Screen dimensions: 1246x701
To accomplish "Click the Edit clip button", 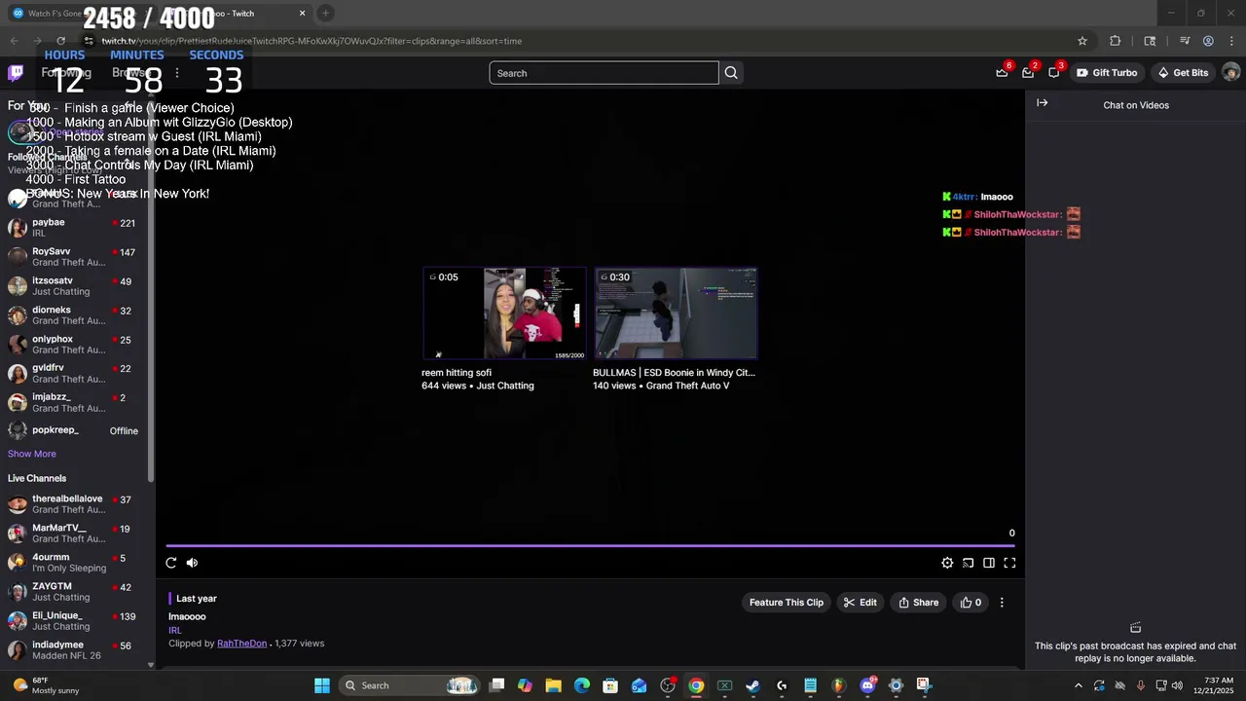I will pyautogui.click(x=861, y=603).
